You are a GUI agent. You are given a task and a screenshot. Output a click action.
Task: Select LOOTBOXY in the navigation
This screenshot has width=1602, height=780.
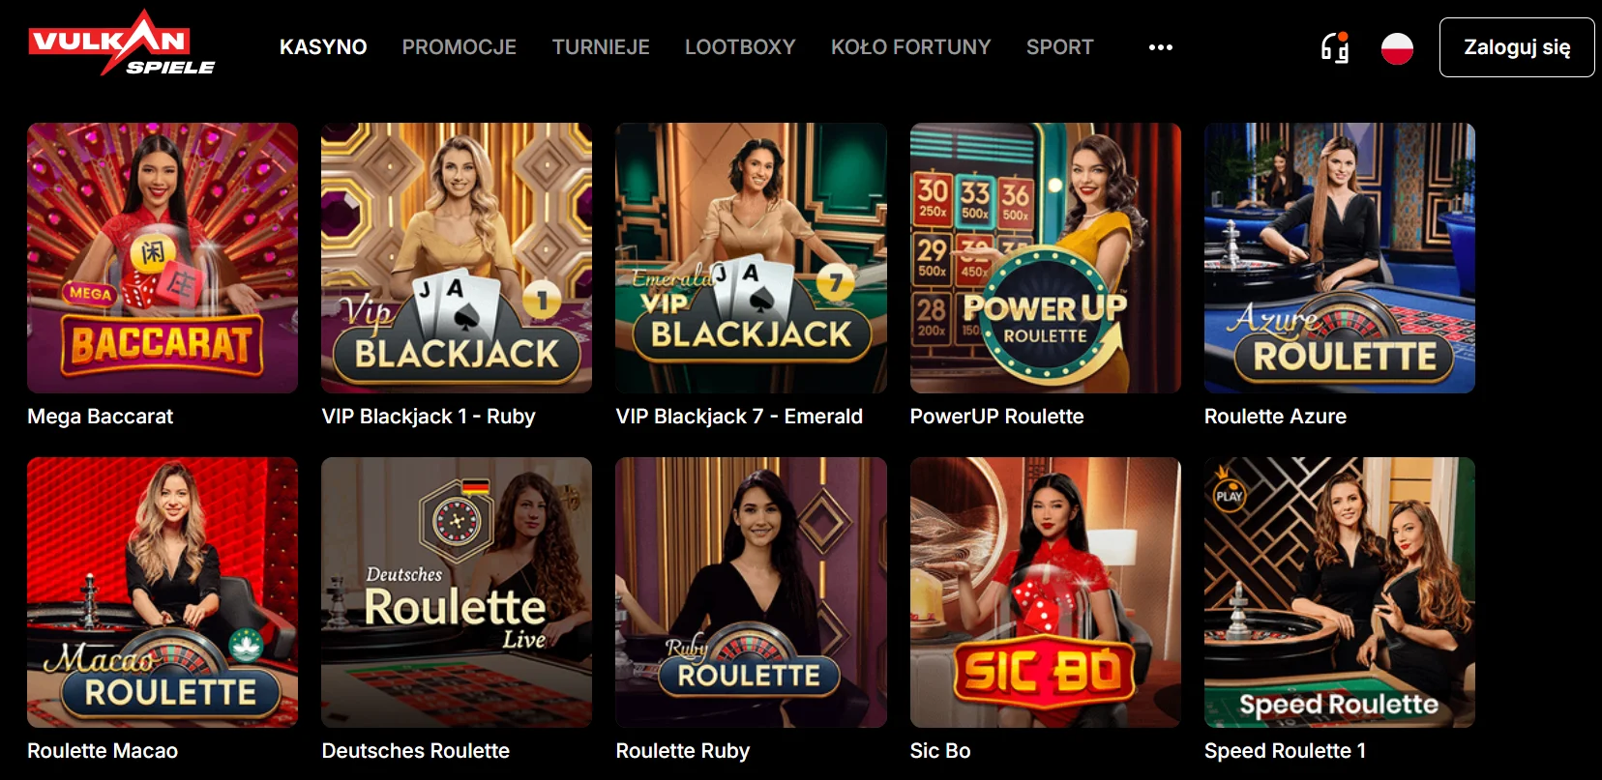point(740,47)
